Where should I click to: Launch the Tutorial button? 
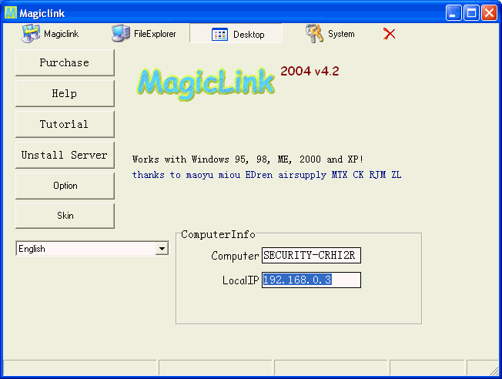tap(65, 124)
